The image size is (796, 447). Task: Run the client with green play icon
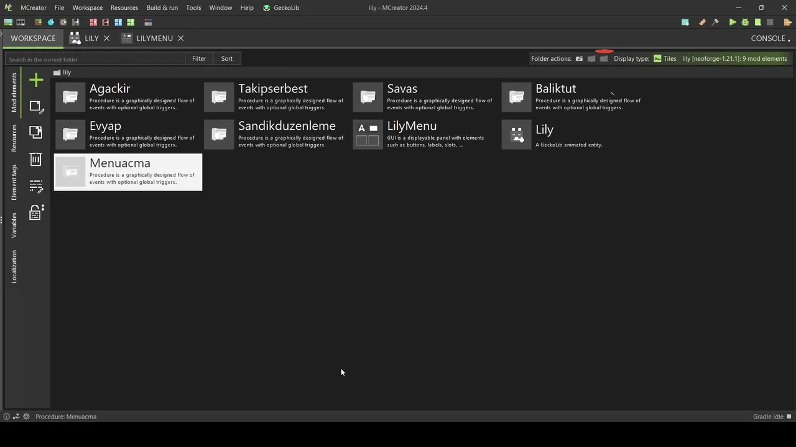(x=733, y=22)
